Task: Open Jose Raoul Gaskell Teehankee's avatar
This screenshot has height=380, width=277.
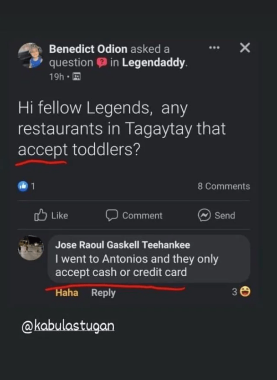Action: [31, 248]
